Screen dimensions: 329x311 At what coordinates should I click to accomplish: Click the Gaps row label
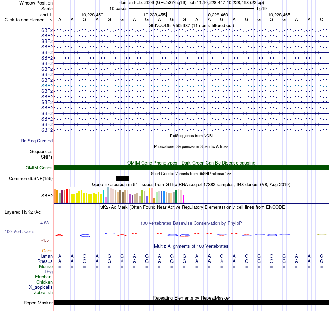click(x=47, y=251)
